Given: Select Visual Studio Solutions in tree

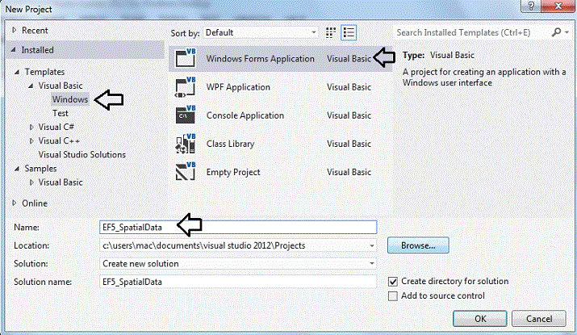Looking at the screenshot, I should tap(82, 155).
